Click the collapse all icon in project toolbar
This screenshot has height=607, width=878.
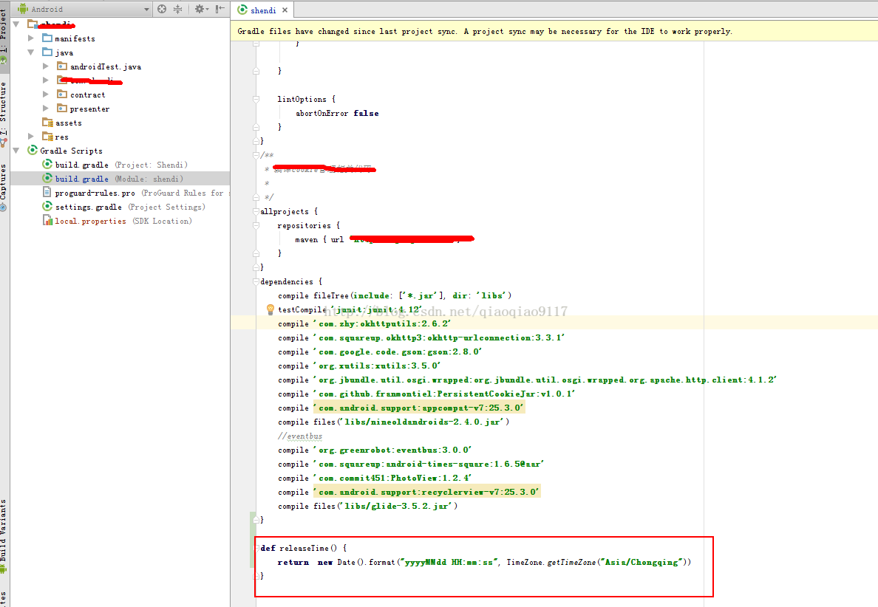177,9
